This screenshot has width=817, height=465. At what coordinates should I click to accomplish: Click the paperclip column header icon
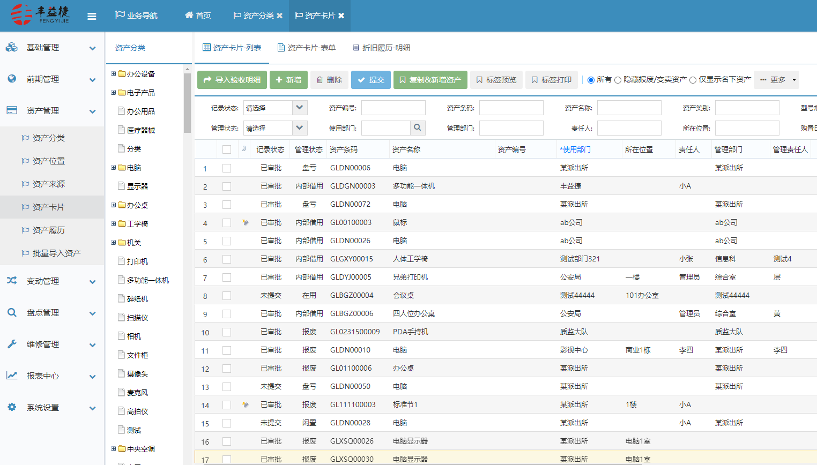pos(243,149)
